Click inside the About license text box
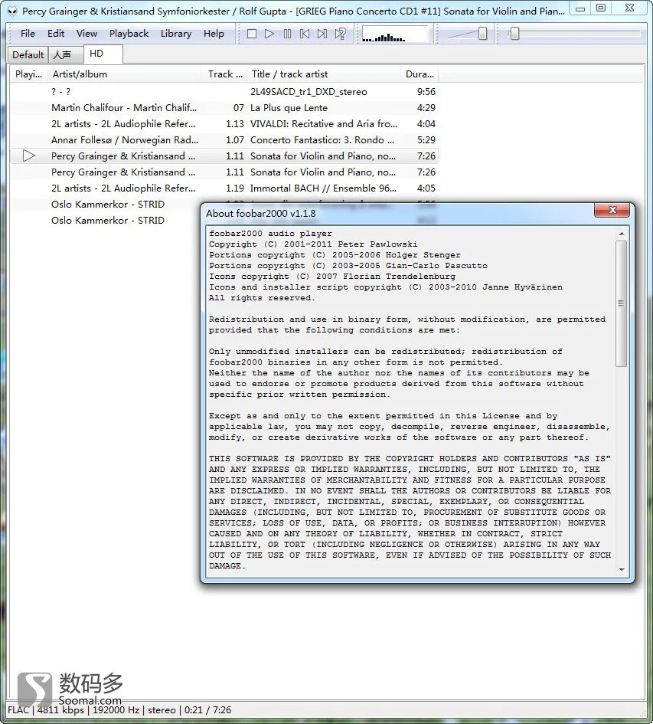The image size is (653, 724). point(411,401)
